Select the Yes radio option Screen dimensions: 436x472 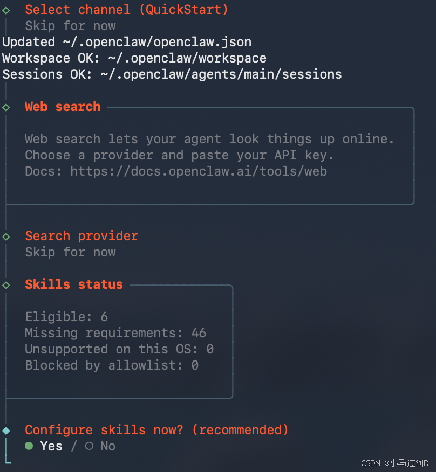pyautogui.click(x=44, y=446)
